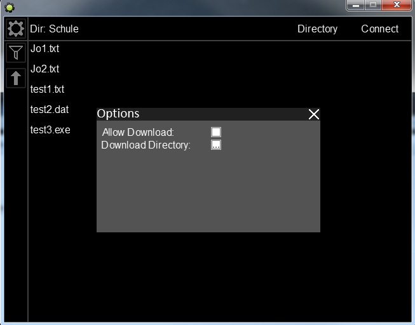
Task: Go up one directory with arrow icon
Action: click(x=15, y=78)
